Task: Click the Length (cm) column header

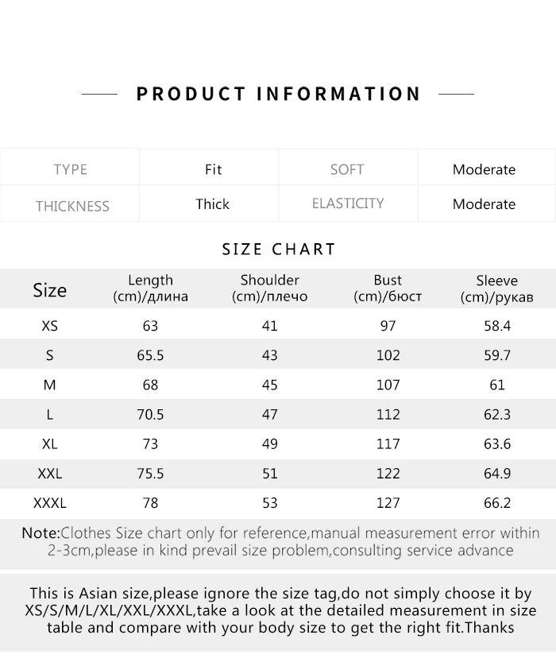Action: [x=150, y=288]
